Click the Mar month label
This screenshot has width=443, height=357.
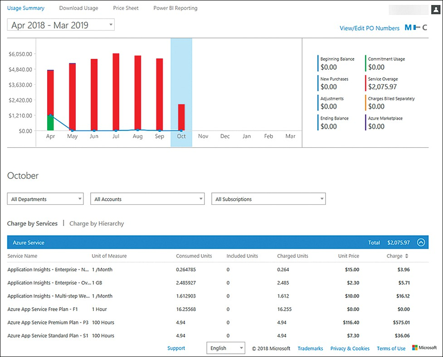pyautogui.click(x=290, y=136)
